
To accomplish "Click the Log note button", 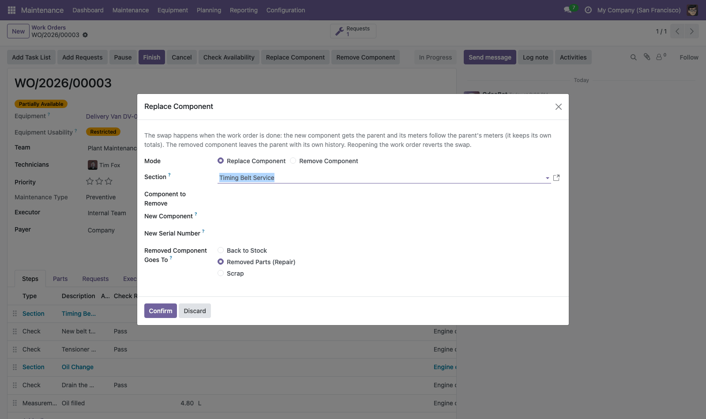I will coord(536,57).
